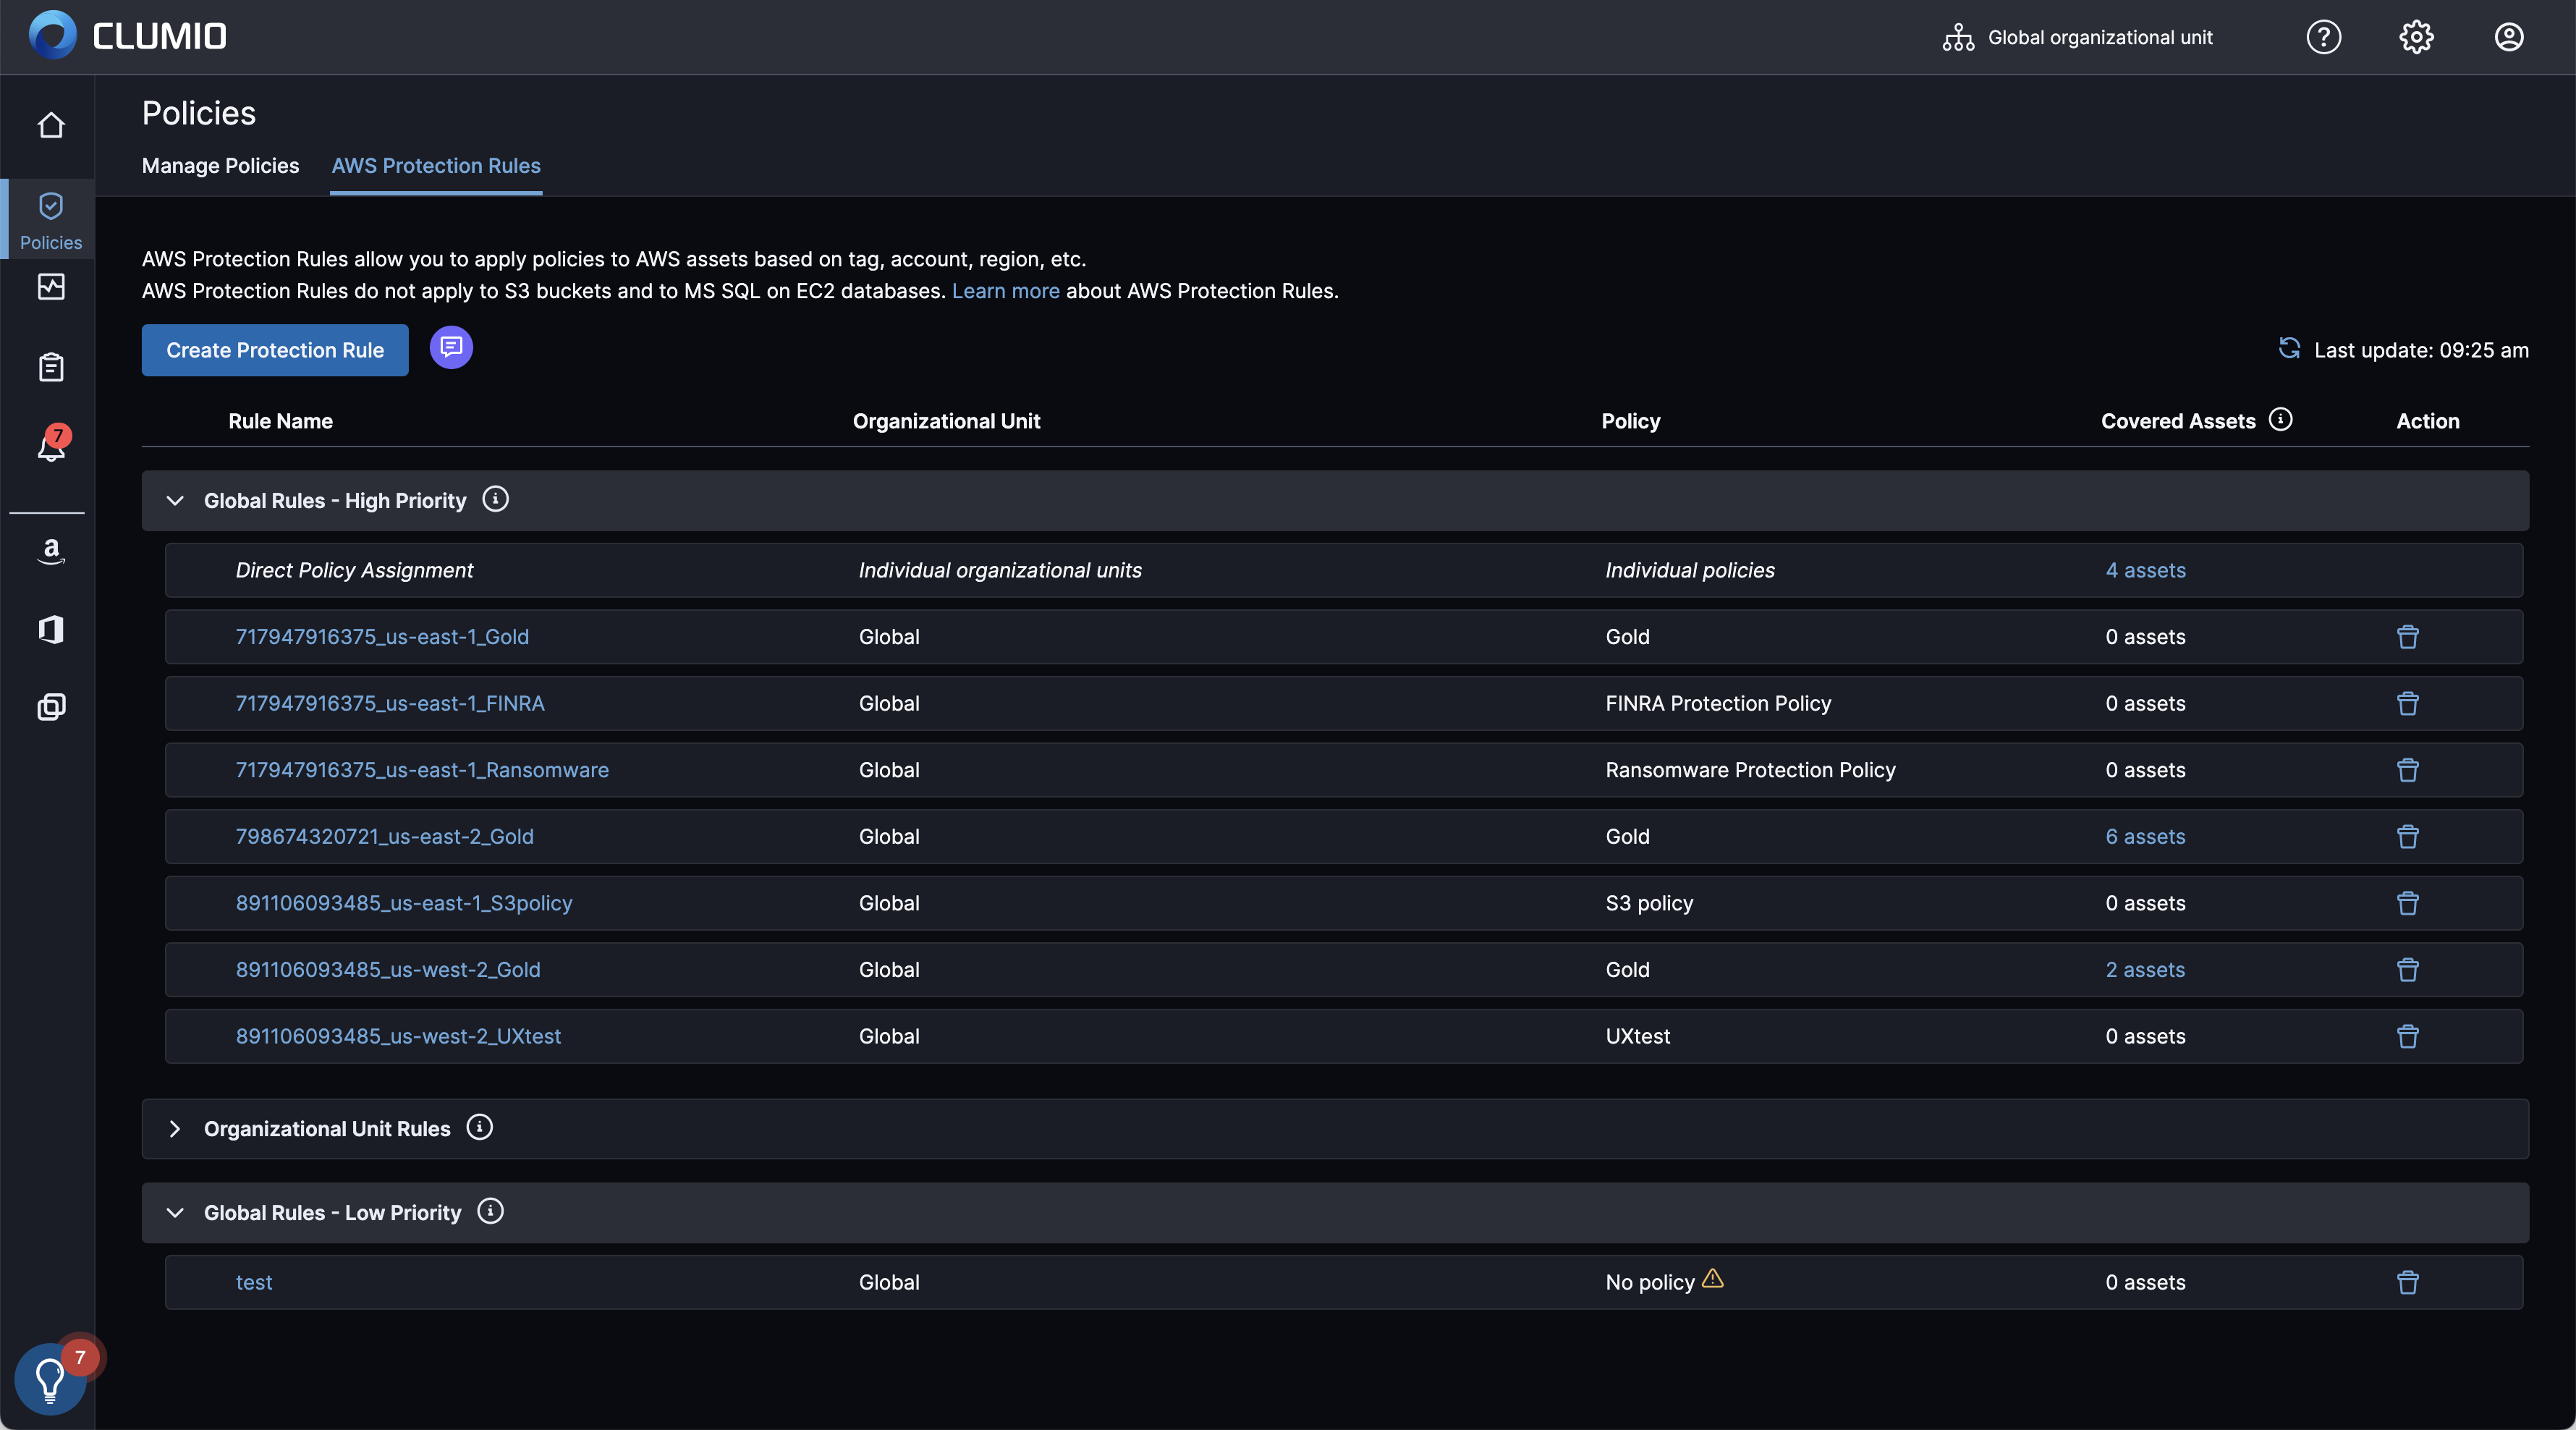Open the settings gear icon
The height and width of the screenshot is (1430, 2576).
click(x=2416, y=37)
